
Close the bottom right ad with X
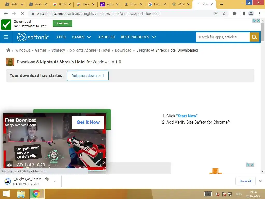[x=252, y=165]
